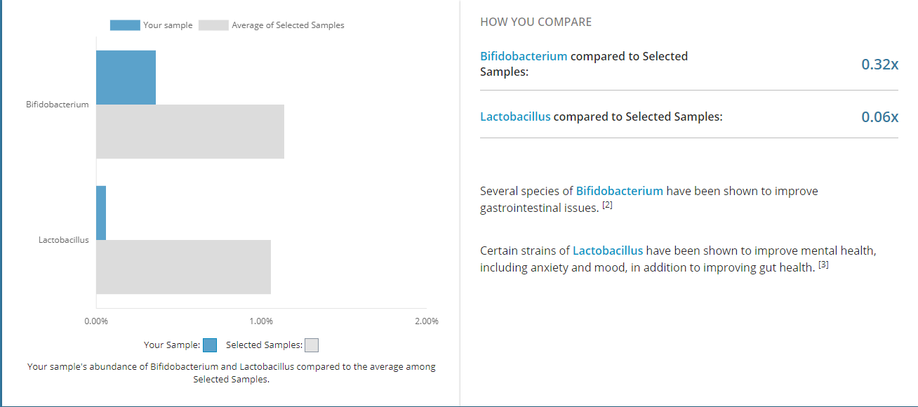Click the 0.32x comparison value

[879, 64]
